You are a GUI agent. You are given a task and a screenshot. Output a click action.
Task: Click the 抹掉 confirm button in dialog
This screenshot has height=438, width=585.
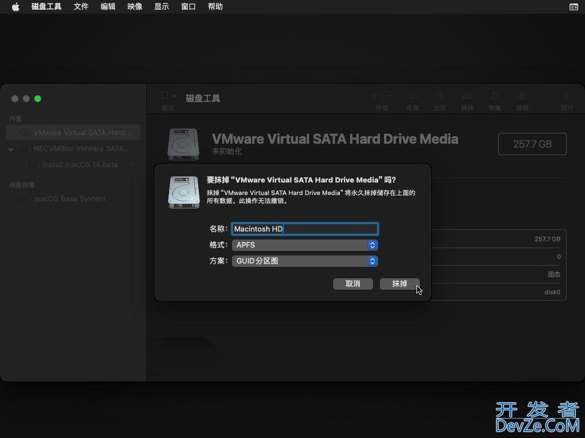(399, 284)
